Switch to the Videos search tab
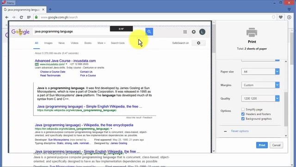The width and height of the screenshot is (296, 167). (x=74, y=43)
